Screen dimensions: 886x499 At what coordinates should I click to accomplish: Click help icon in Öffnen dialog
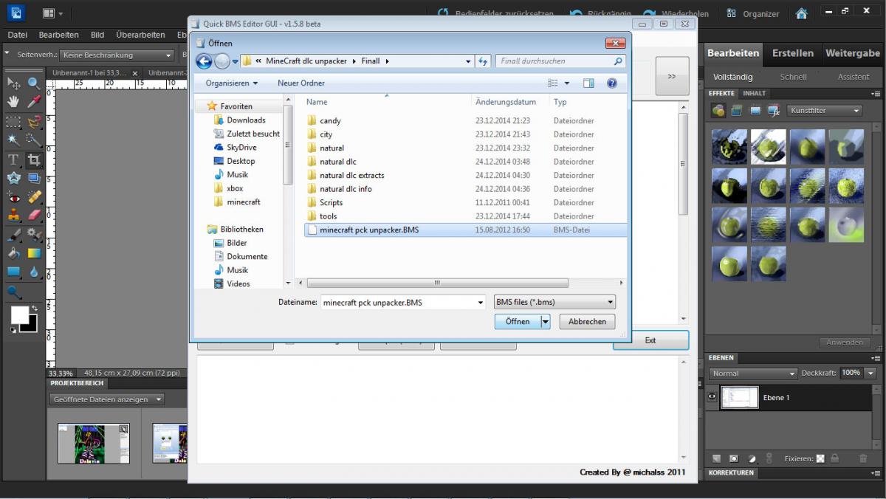(612, 83)
